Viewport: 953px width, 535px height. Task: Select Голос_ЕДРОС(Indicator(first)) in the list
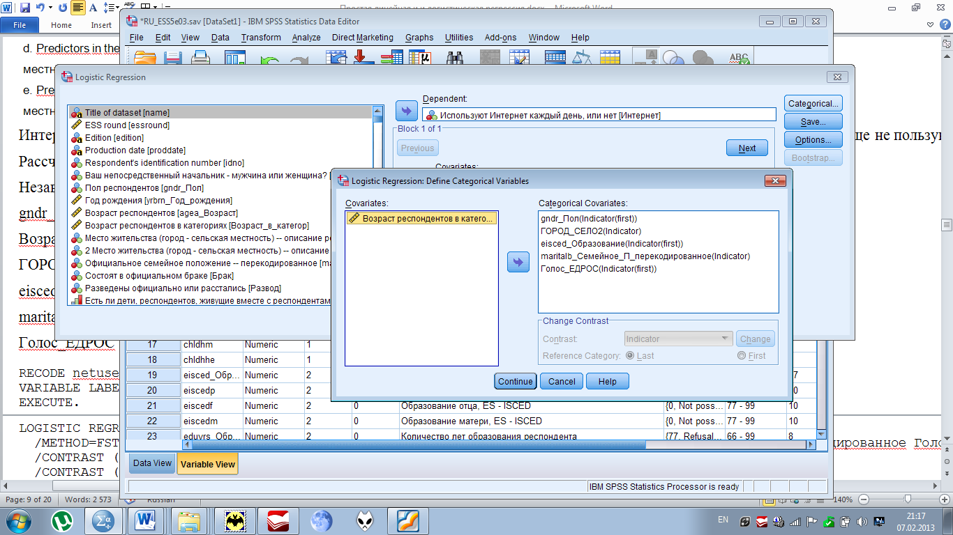tap(599, 268)
